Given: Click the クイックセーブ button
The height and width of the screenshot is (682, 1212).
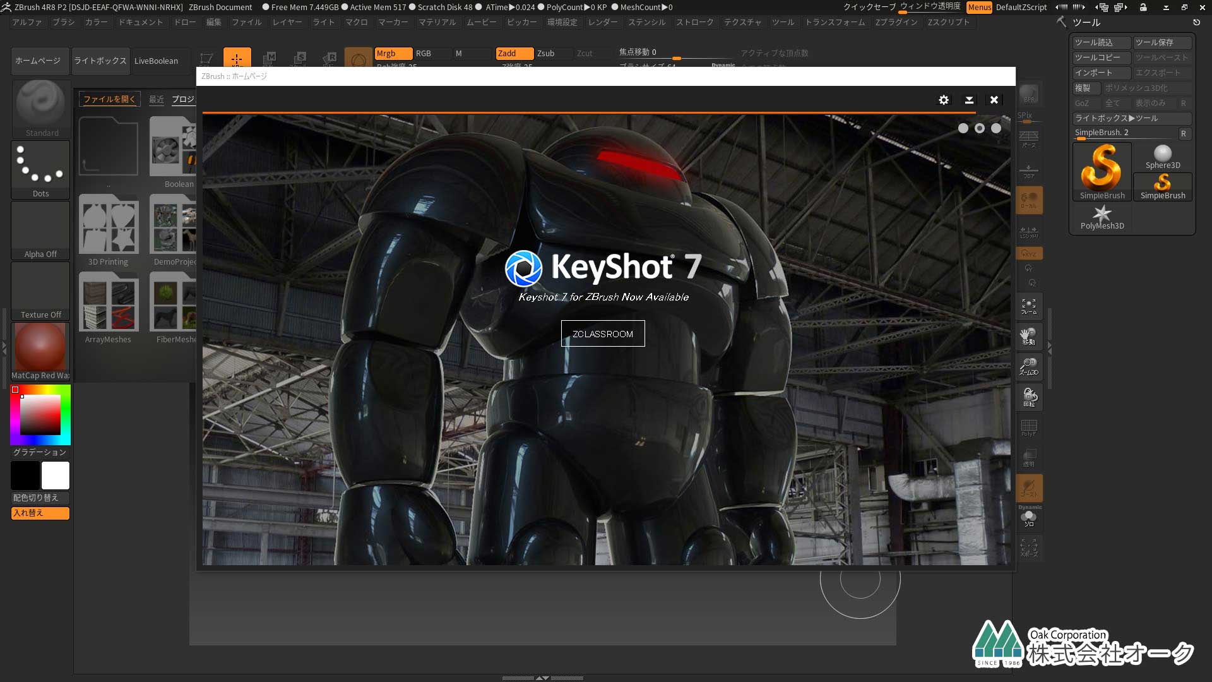Looking at the screenshot, I should (x=869, y=7).
